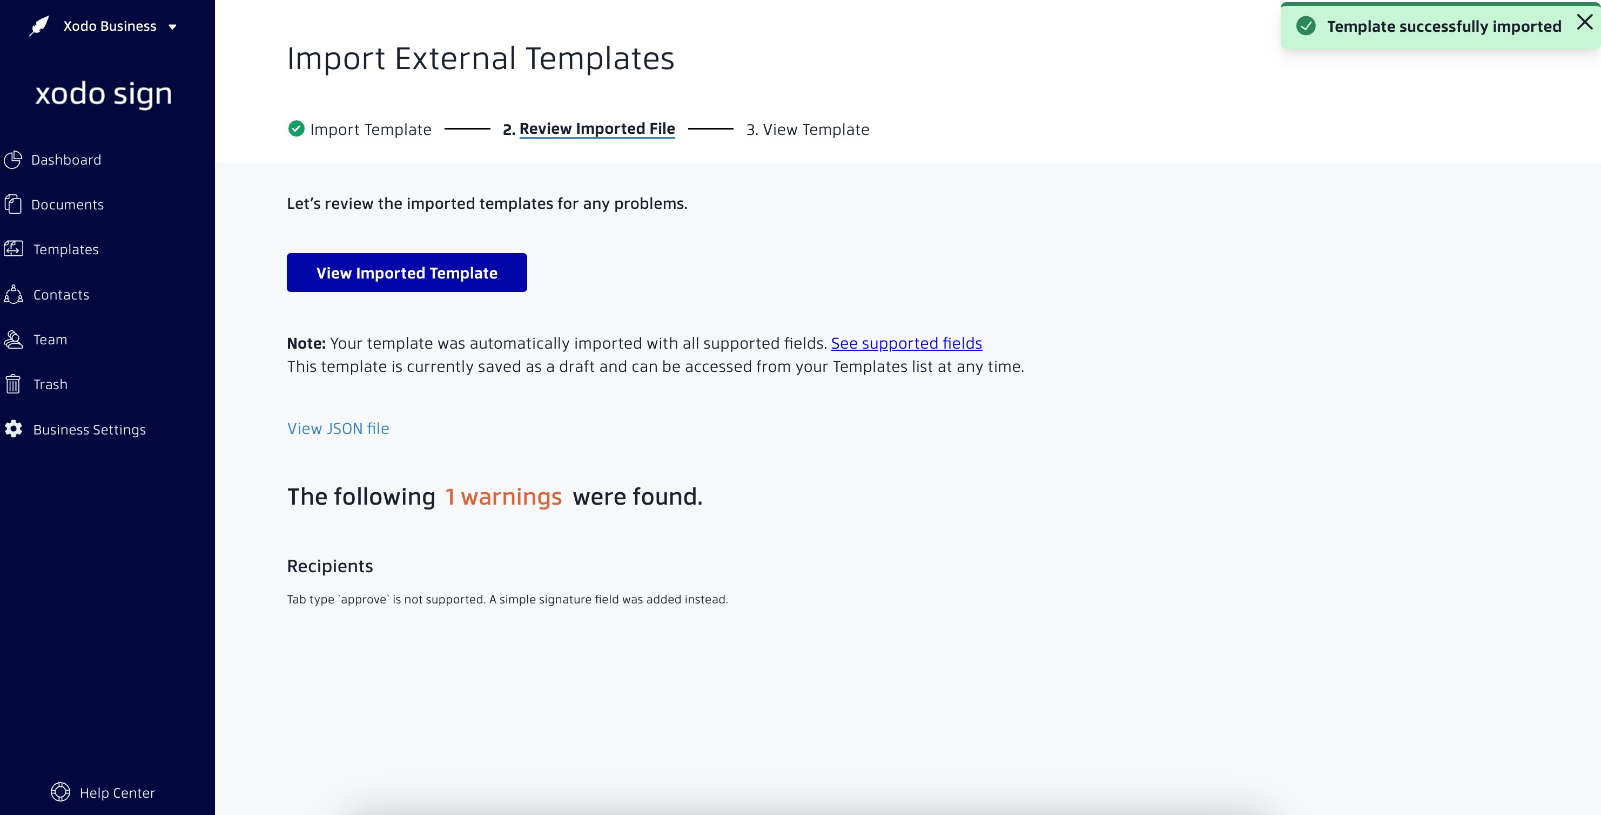Screen dimensions: 1601x815
Task: Open the Trash via its sidebar icon
Action: pos(14,384)
